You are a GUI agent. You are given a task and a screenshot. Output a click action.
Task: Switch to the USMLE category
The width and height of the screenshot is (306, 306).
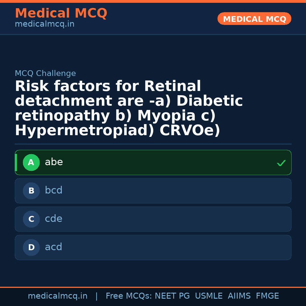coord(209,296)
